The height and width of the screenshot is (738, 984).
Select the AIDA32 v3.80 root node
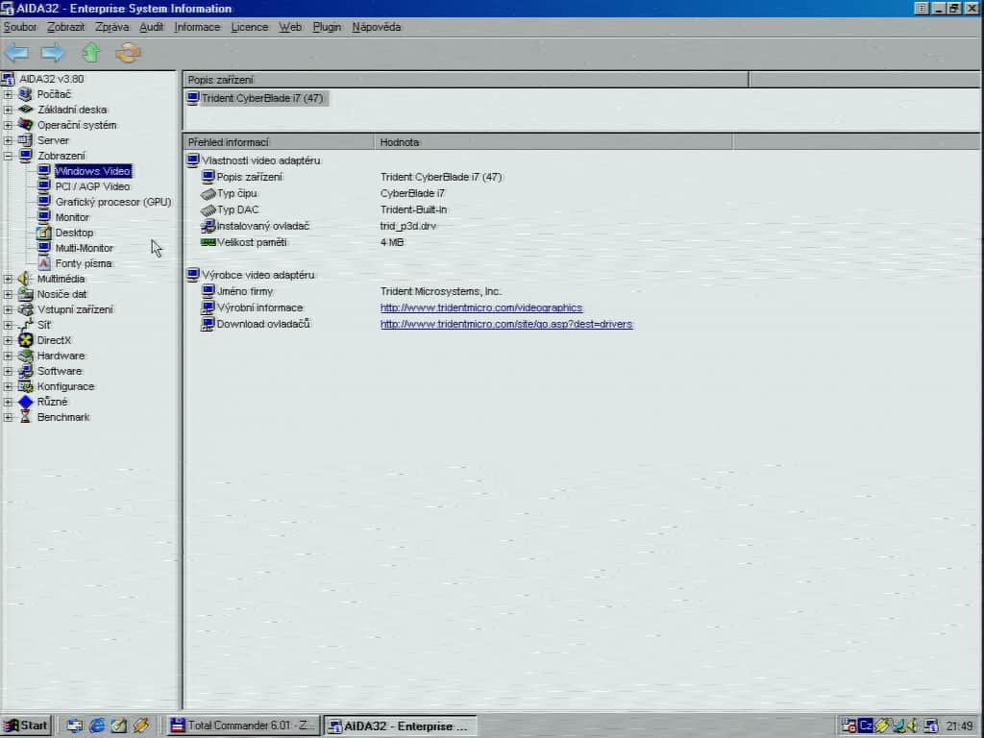point(51,79)
